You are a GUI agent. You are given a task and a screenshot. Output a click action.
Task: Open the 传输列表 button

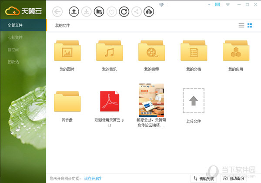coord(204,179)
